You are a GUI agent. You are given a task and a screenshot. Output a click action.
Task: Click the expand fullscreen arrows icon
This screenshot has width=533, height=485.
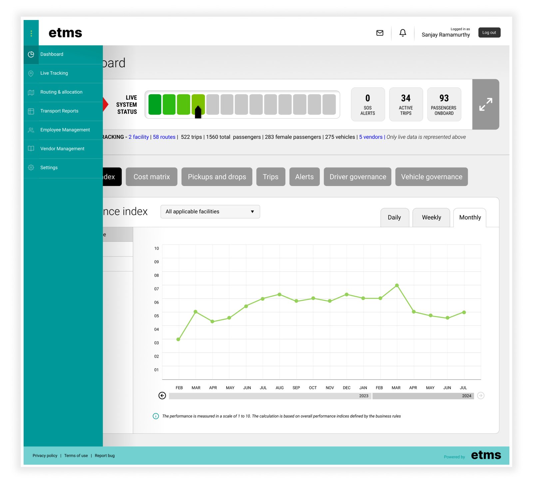(485, 104)
